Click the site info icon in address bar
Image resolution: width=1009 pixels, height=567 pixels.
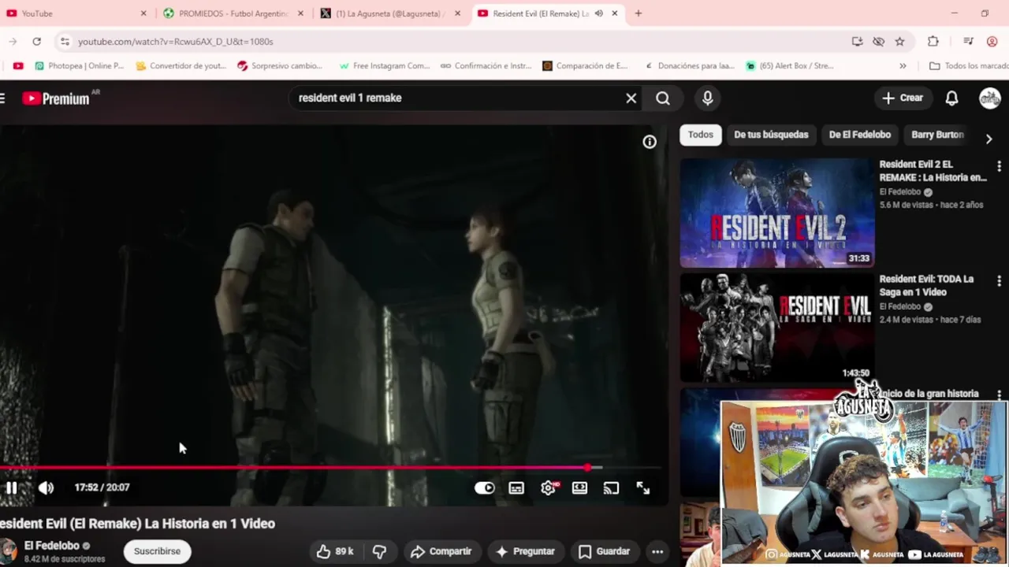[x=65, y=42]
